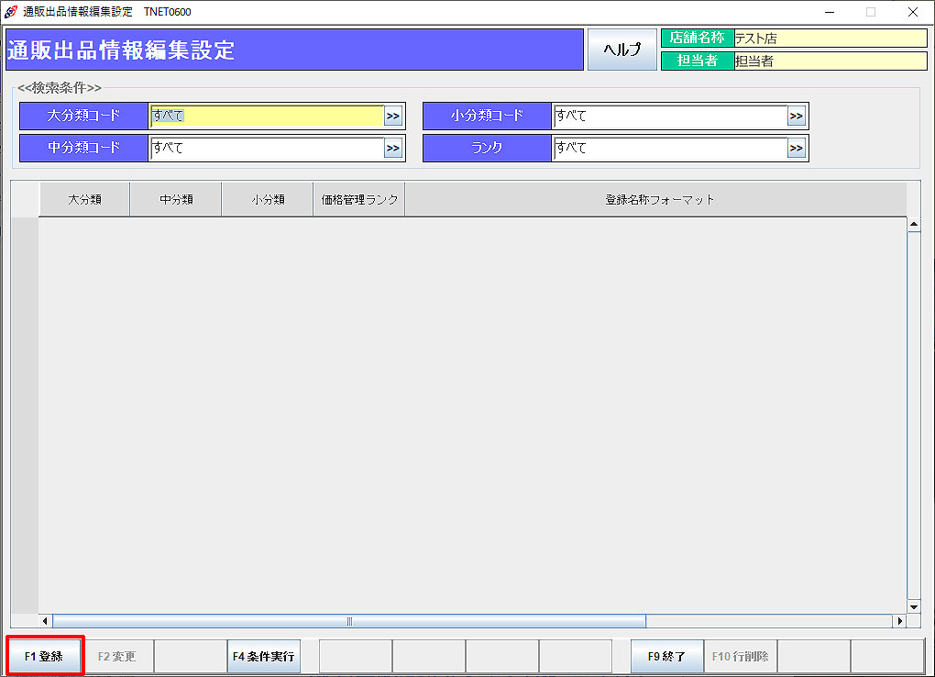The width and height of the screenshot is (935, 677).
Task: Select the 小分類 column header
Action: click(268, 200)
